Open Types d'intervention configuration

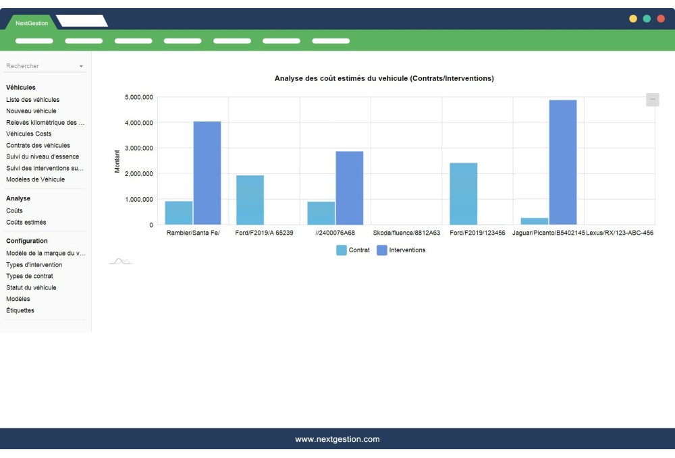tap(34, 265)
